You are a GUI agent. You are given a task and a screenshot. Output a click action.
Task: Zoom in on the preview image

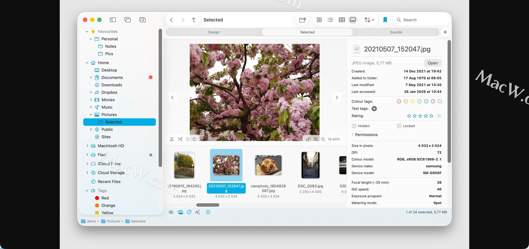[x=323, y=139]
